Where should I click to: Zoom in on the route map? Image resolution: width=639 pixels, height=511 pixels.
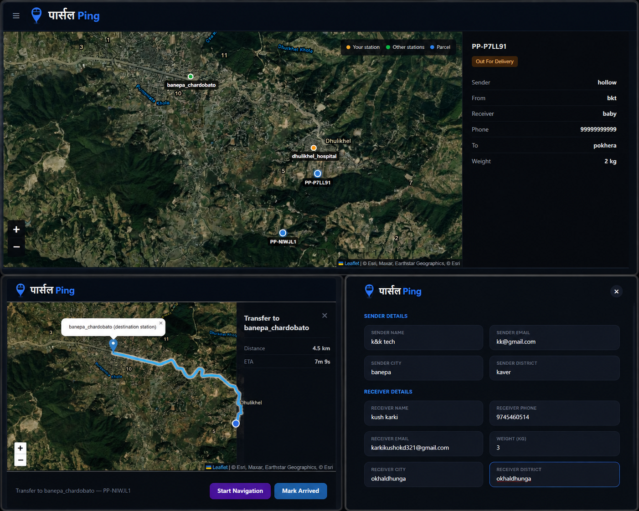(20, 448)
